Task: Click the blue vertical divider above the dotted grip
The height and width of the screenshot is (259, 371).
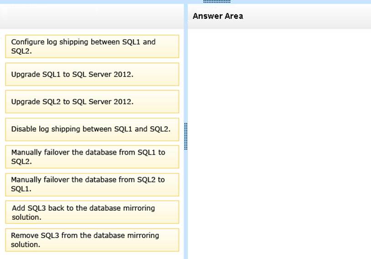Action: (185, 68)
